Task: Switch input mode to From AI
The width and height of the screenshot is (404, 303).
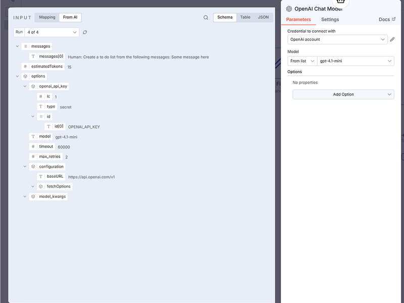Action: coord(70,17)
